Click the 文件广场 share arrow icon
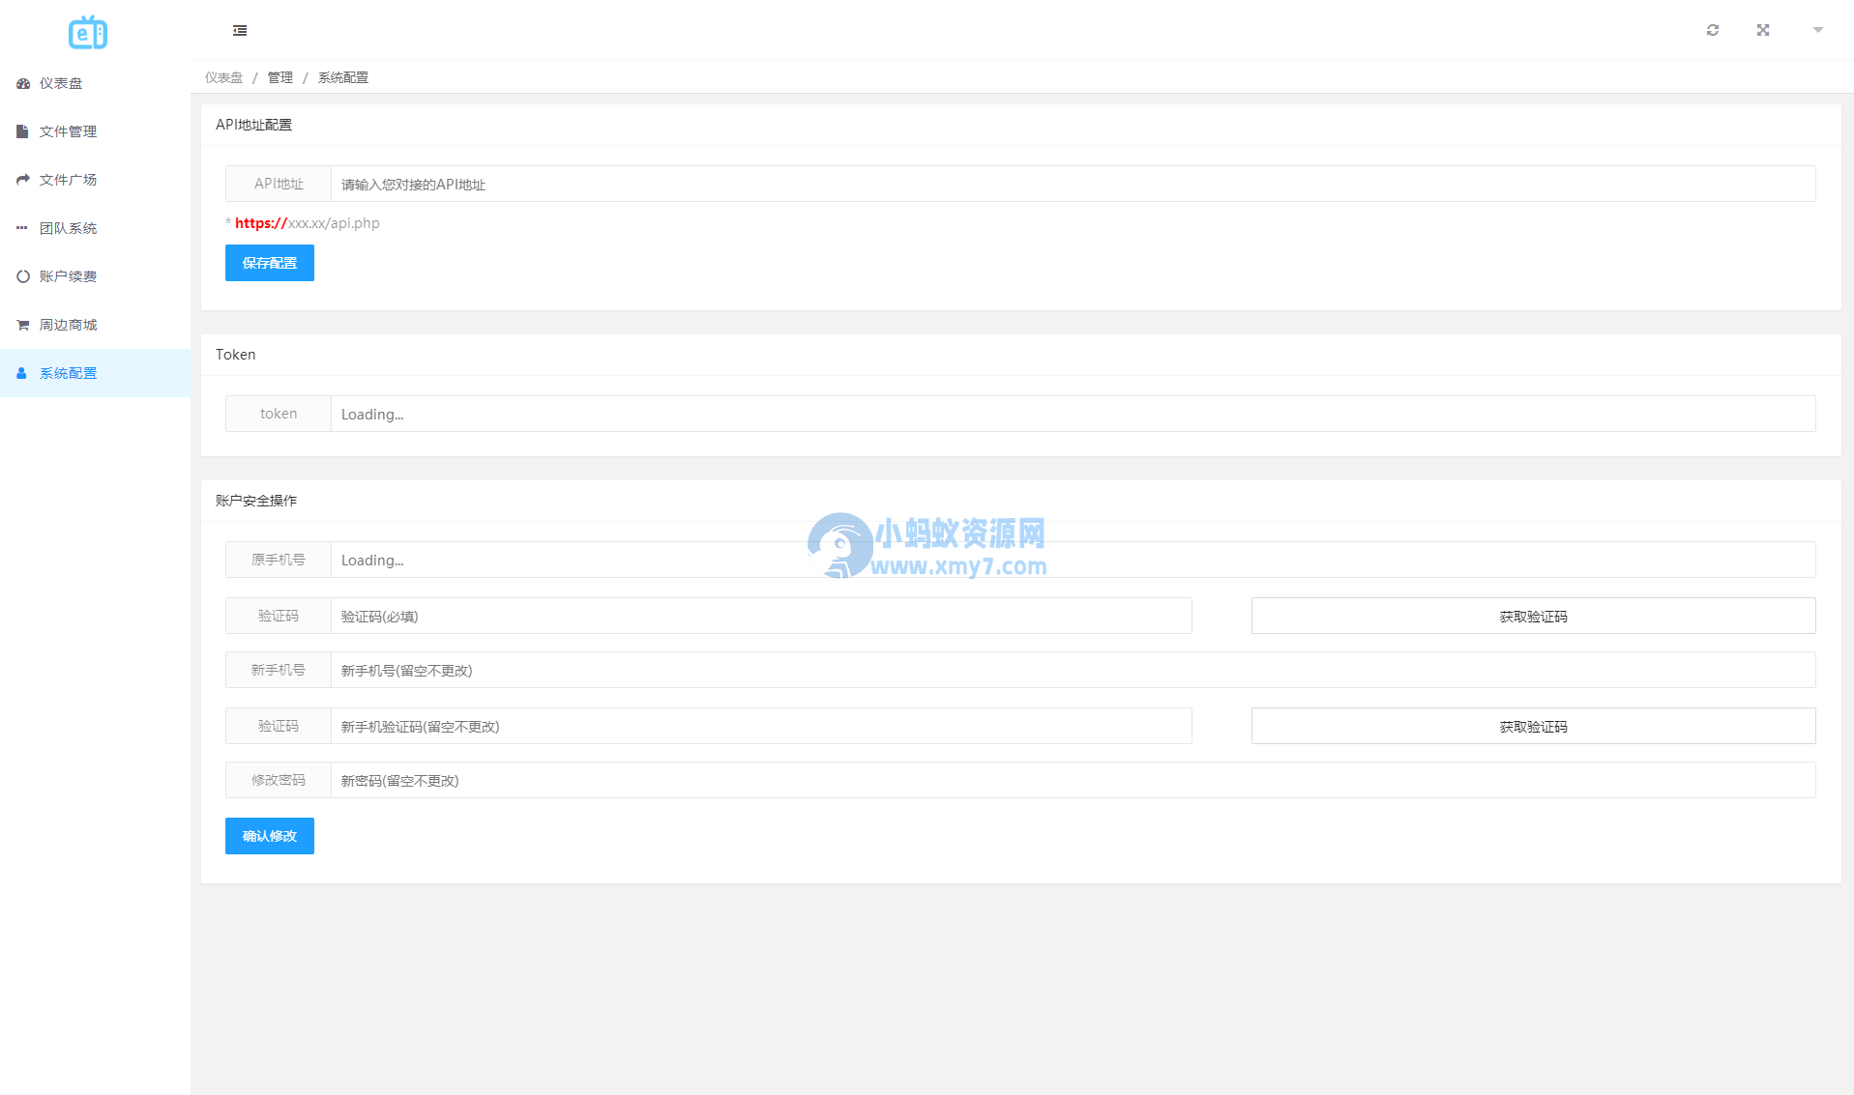 [x=23, y=180]
